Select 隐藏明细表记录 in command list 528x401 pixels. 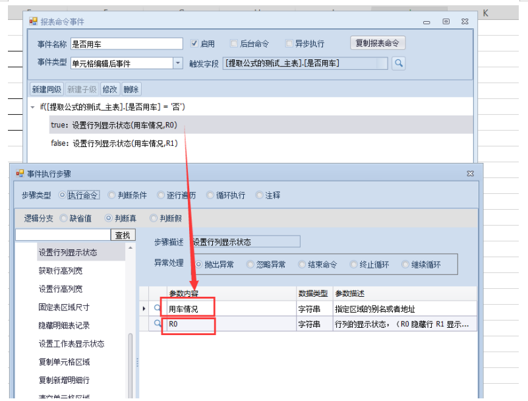tap(64, 325)
